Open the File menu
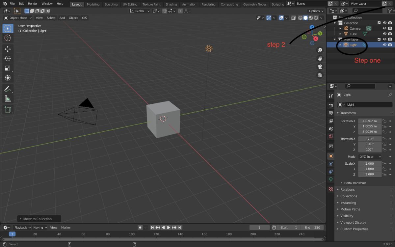 [12, 4]
